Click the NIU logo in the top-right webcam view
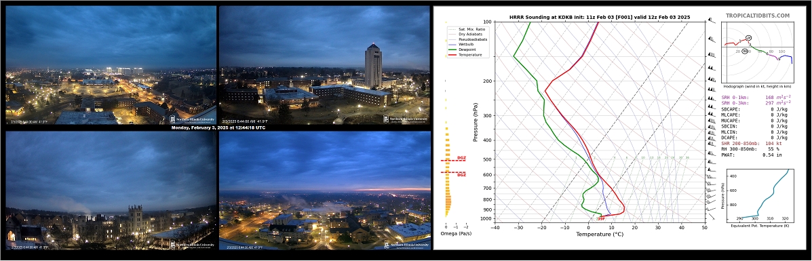The image size is (812, 261). (406, 119)
